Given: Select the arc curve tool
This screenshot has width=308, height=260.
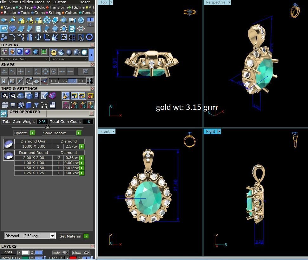Looking at the screenshot, I should coord(13,37).
